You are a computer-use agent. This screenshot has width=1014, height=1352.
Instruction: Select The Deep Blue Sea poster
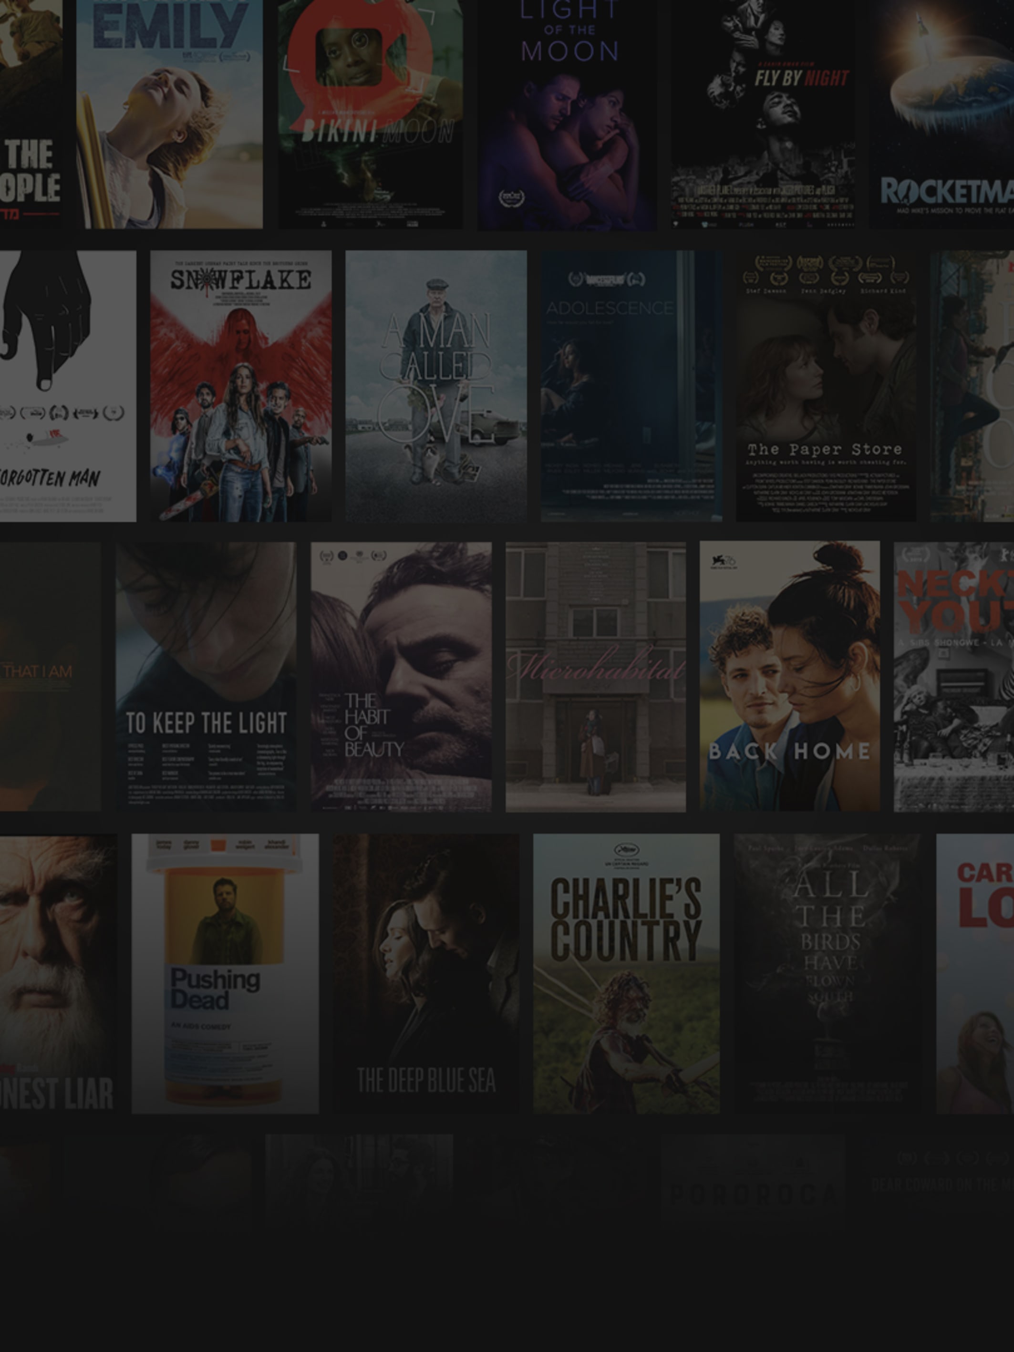click(x=426, y=973)
